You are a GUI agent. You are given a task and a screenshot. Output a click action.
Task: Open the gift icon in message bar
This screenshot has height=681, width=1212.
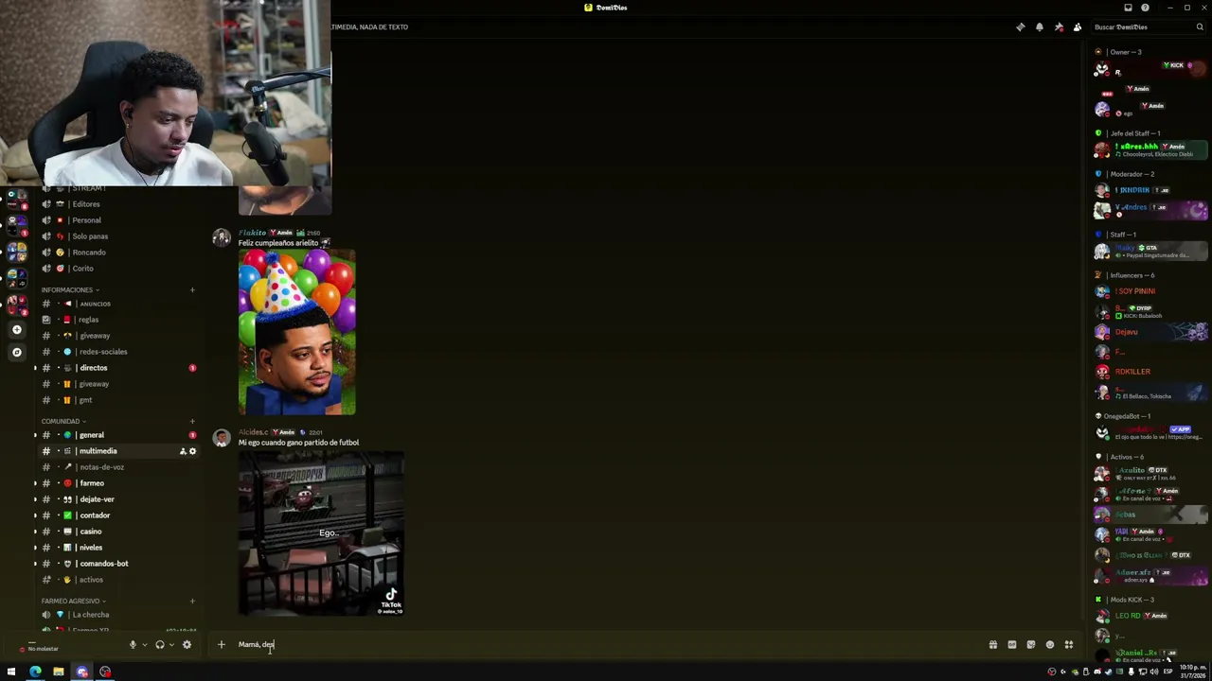click(x=993, y=645)
